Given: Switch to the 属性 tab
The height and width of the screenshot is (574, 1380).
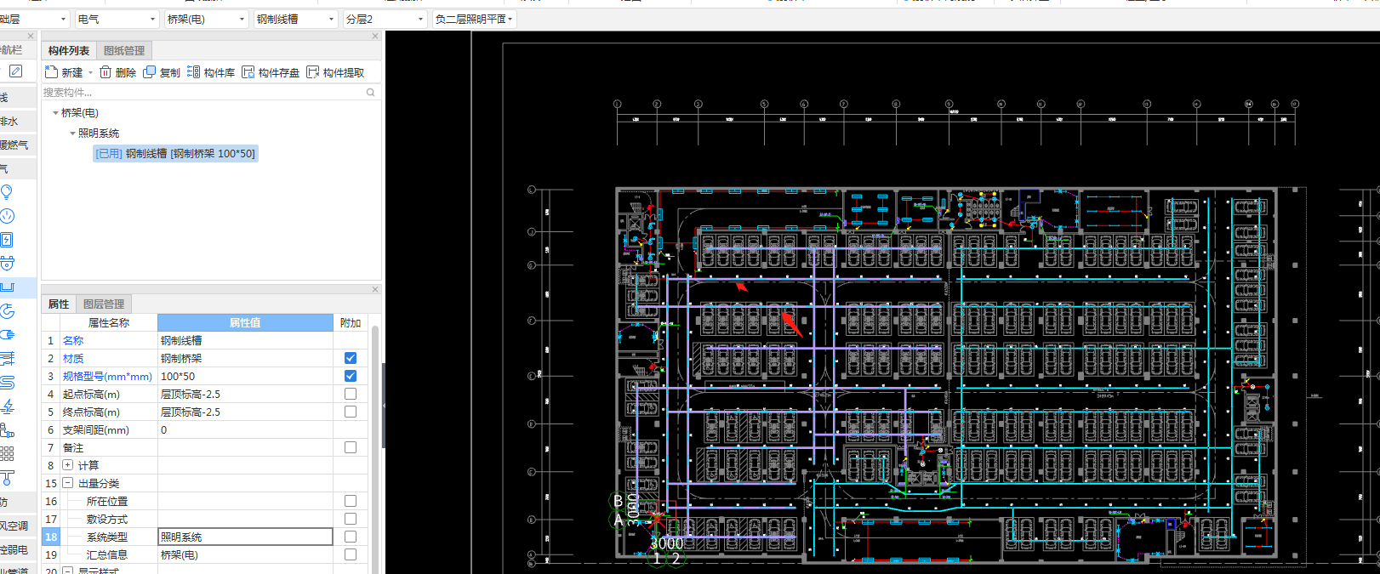Looking at the screenshot, I should (x=59, y=304).
